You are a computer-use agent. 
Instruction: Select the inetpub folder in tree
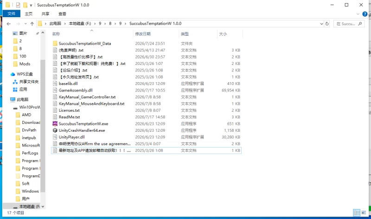(29, 138)
